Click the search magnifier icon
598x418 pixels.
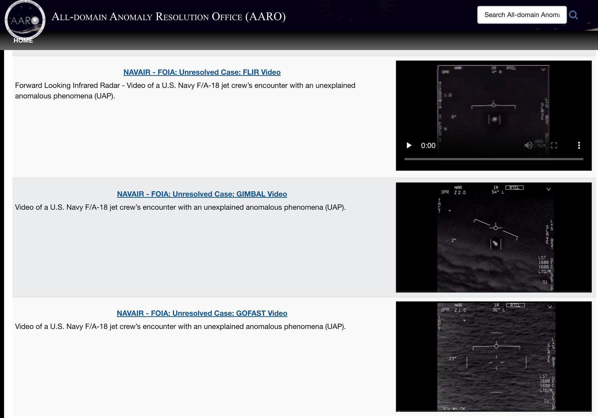click(573, 15)
